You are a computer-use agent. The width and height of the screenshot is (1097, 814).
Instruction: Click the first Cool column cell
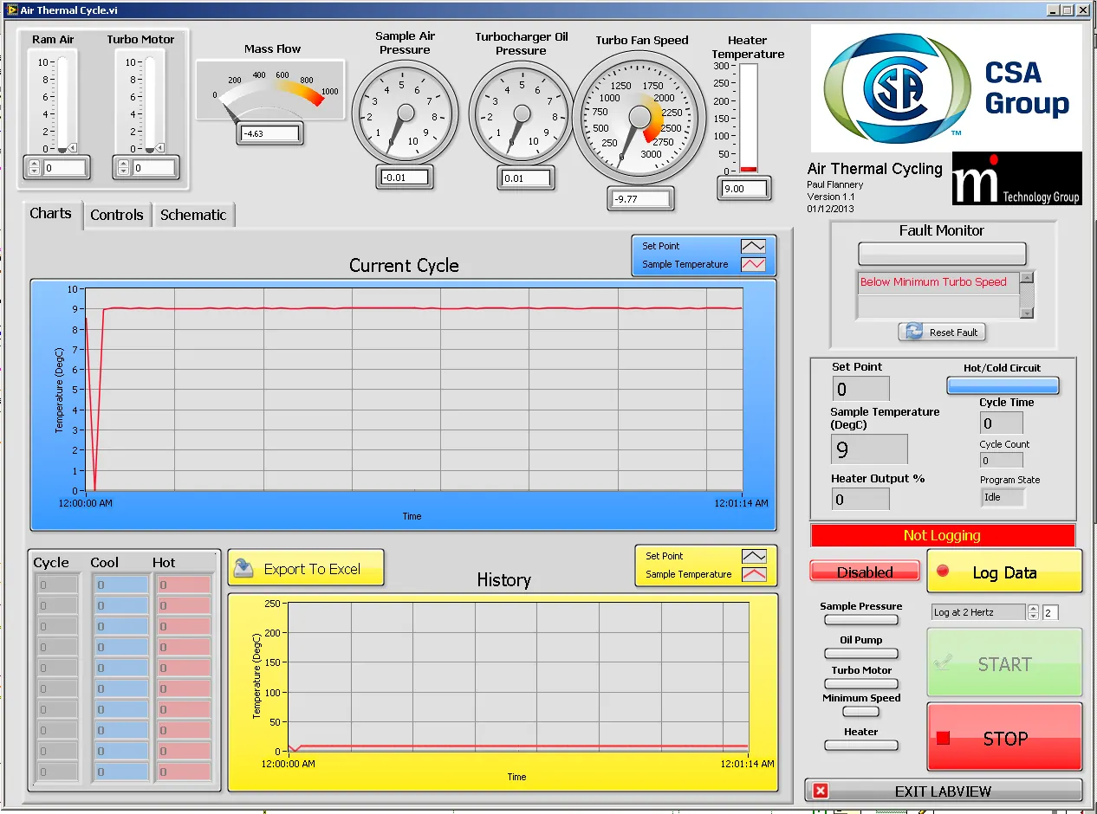(x=121, y=585)
